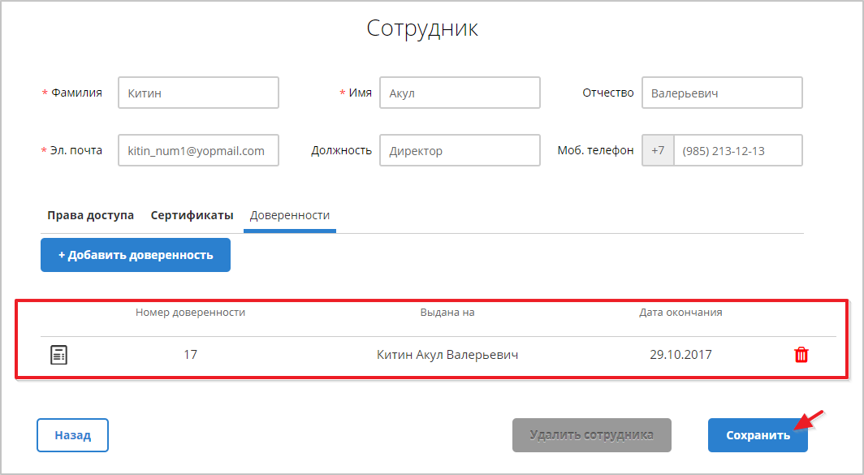Open the Сертификаты tab
Image resolution: width=864 pixels, height=475 pixels.
pyautogui.click(x=192, y=215)
